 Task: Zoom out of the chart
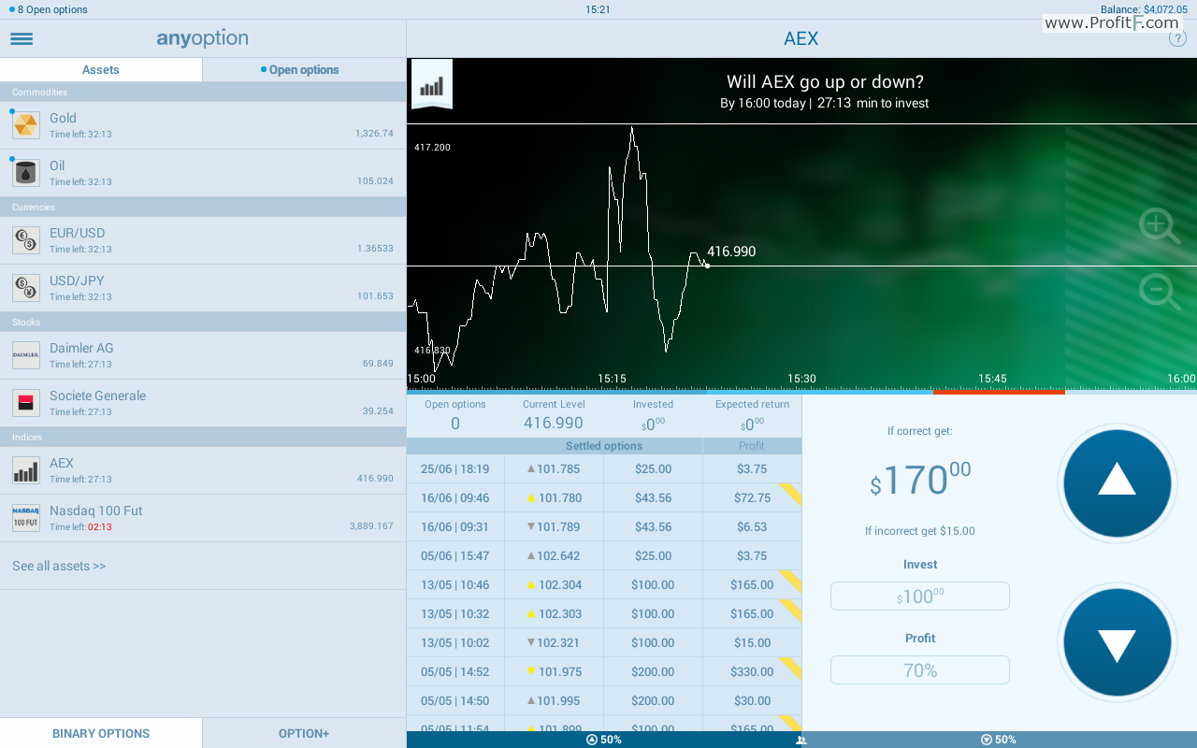tap(1159, 292)
